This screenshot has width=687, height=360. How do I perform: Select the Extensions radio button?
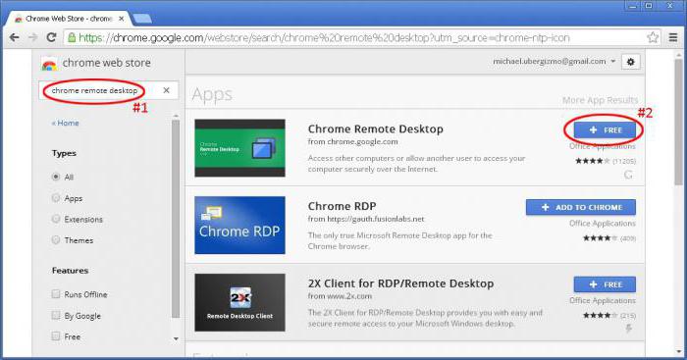[x=56, y=219]
